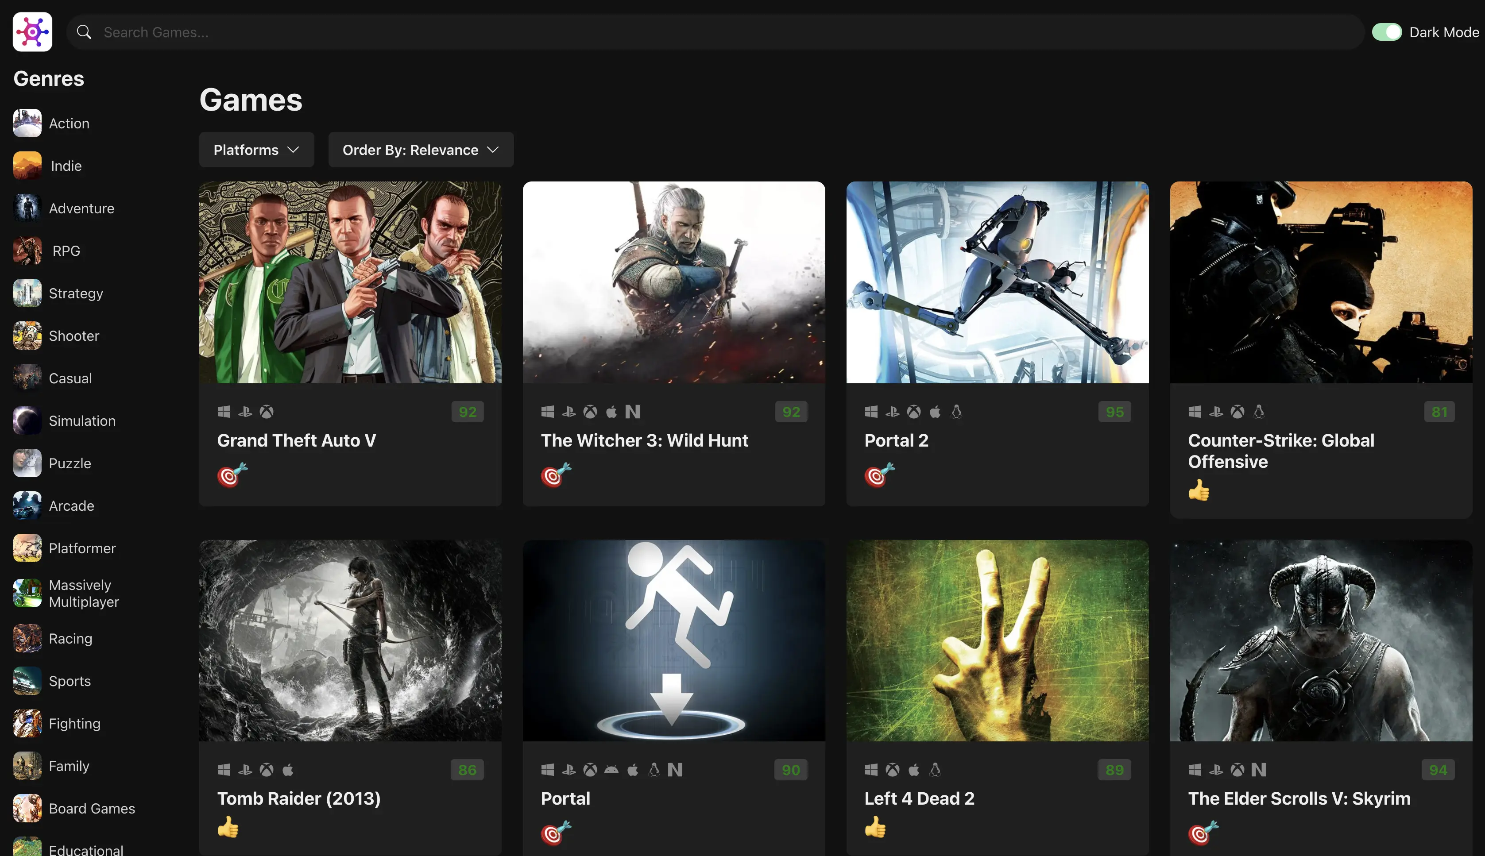Click the Windows platform icon on Grand Theft Auto V

[x=224, y=412]
